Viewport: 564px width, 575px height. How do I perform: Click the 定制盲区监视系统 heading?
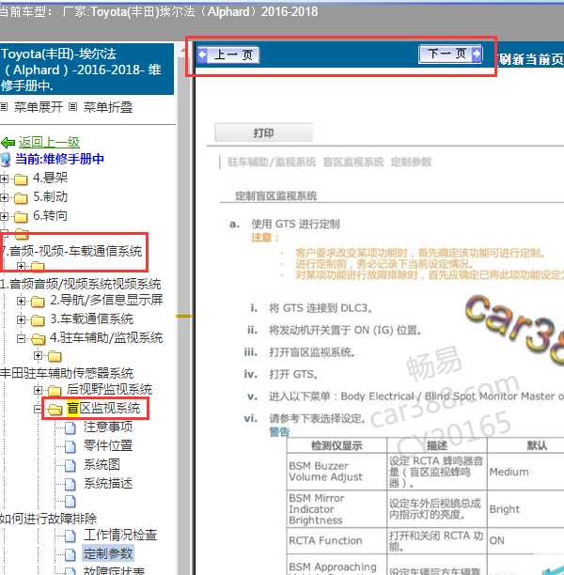point(276,195)
